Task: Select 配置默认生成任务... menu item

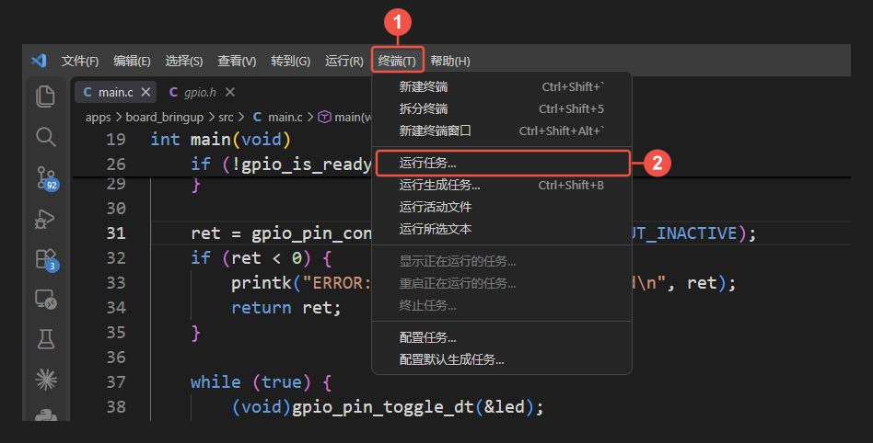Action: point(502,359)
